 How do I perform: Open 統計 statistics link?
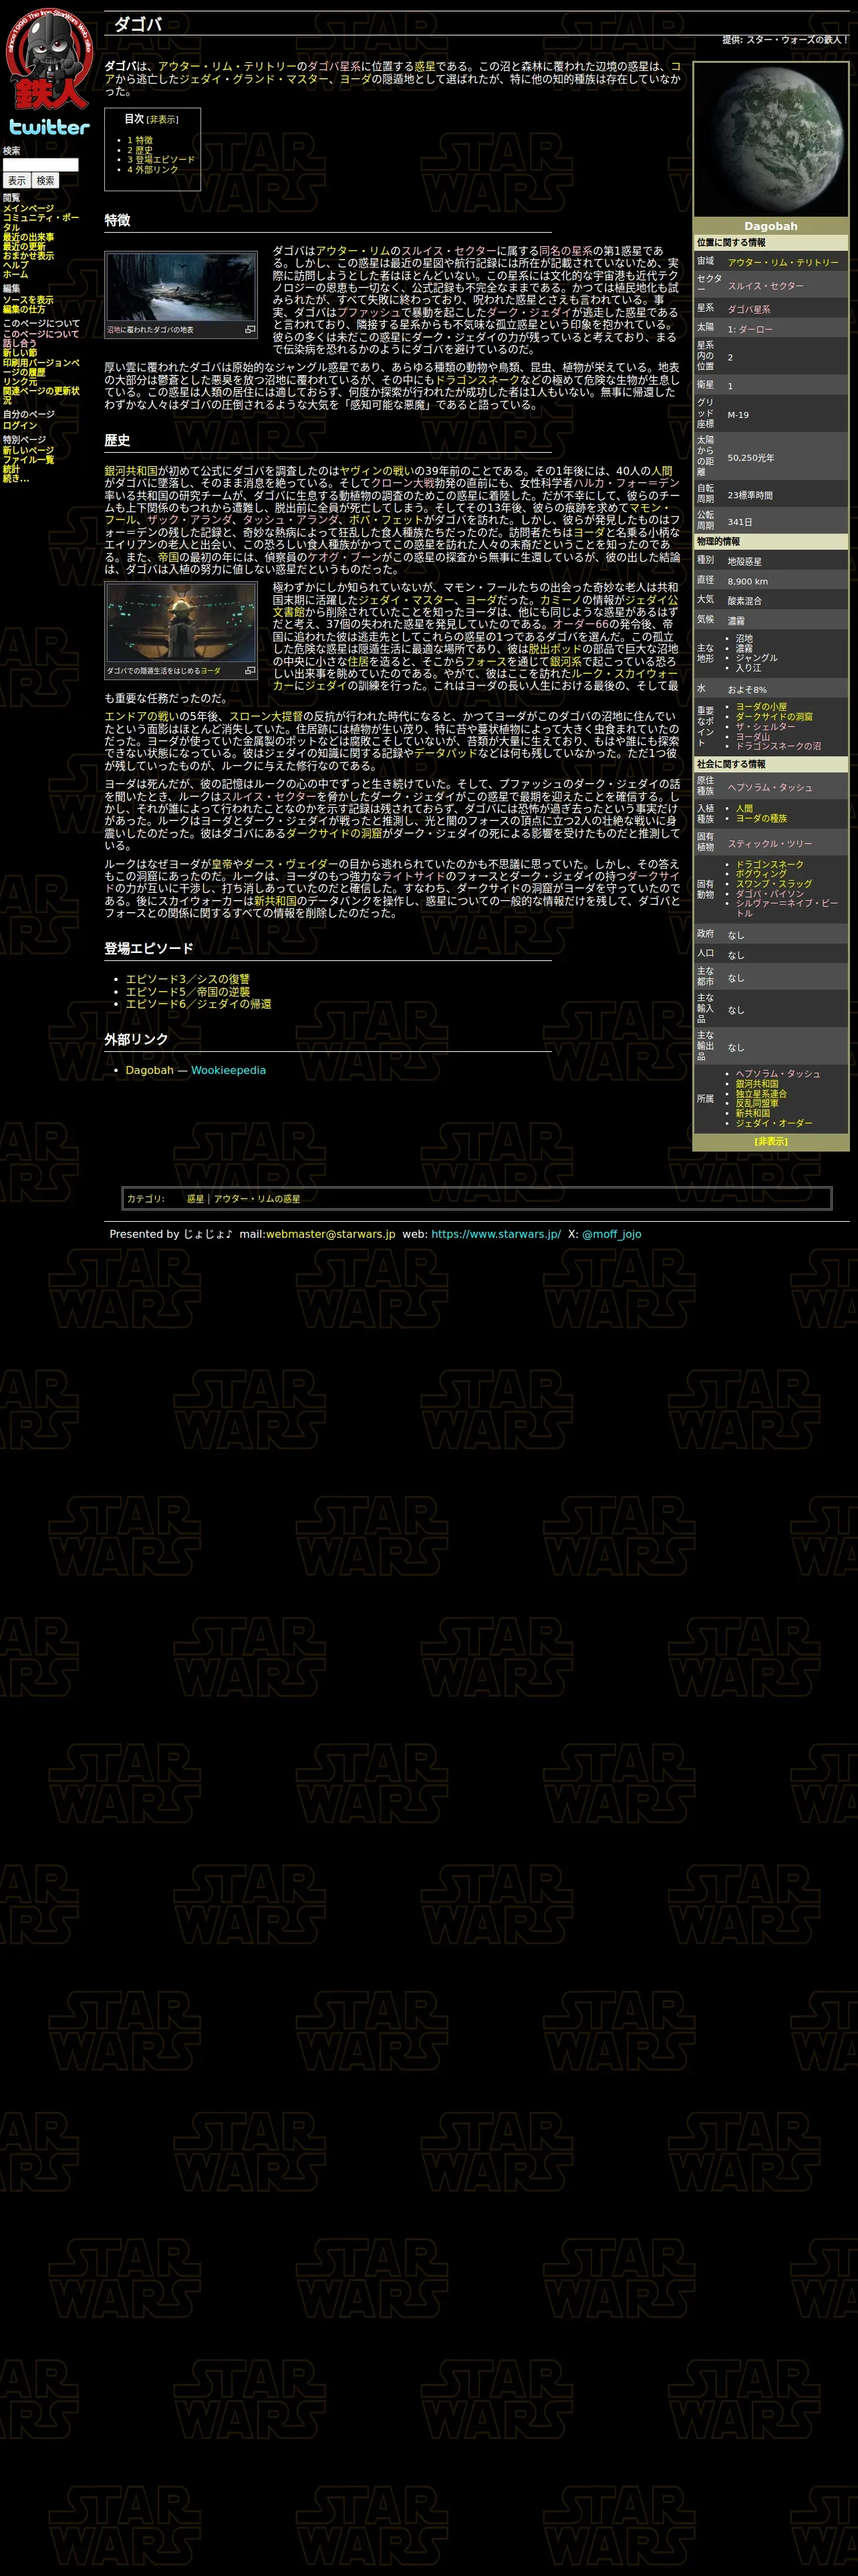coord(11,468)
